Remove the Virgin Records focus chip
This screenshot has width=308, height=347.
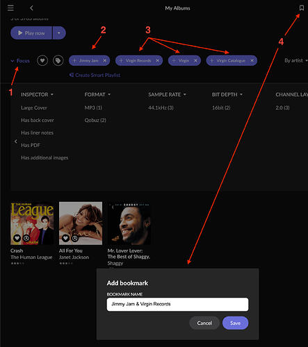[158, 60]
